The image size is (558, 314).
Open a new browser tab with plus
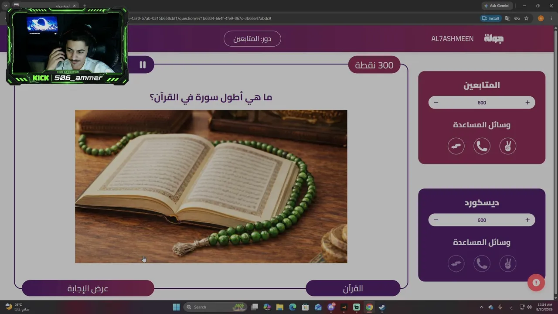(85, 6)
